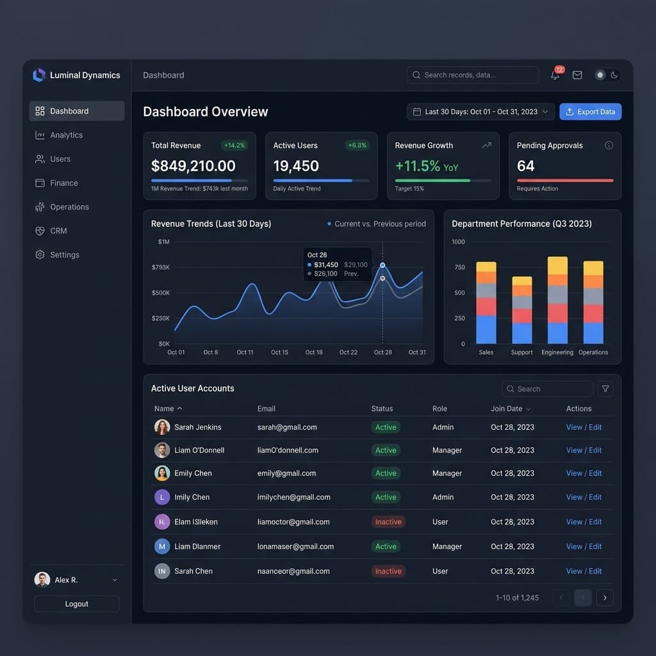Click the Active User Accounts search box
656x656 pixels.
pos(548,389)
